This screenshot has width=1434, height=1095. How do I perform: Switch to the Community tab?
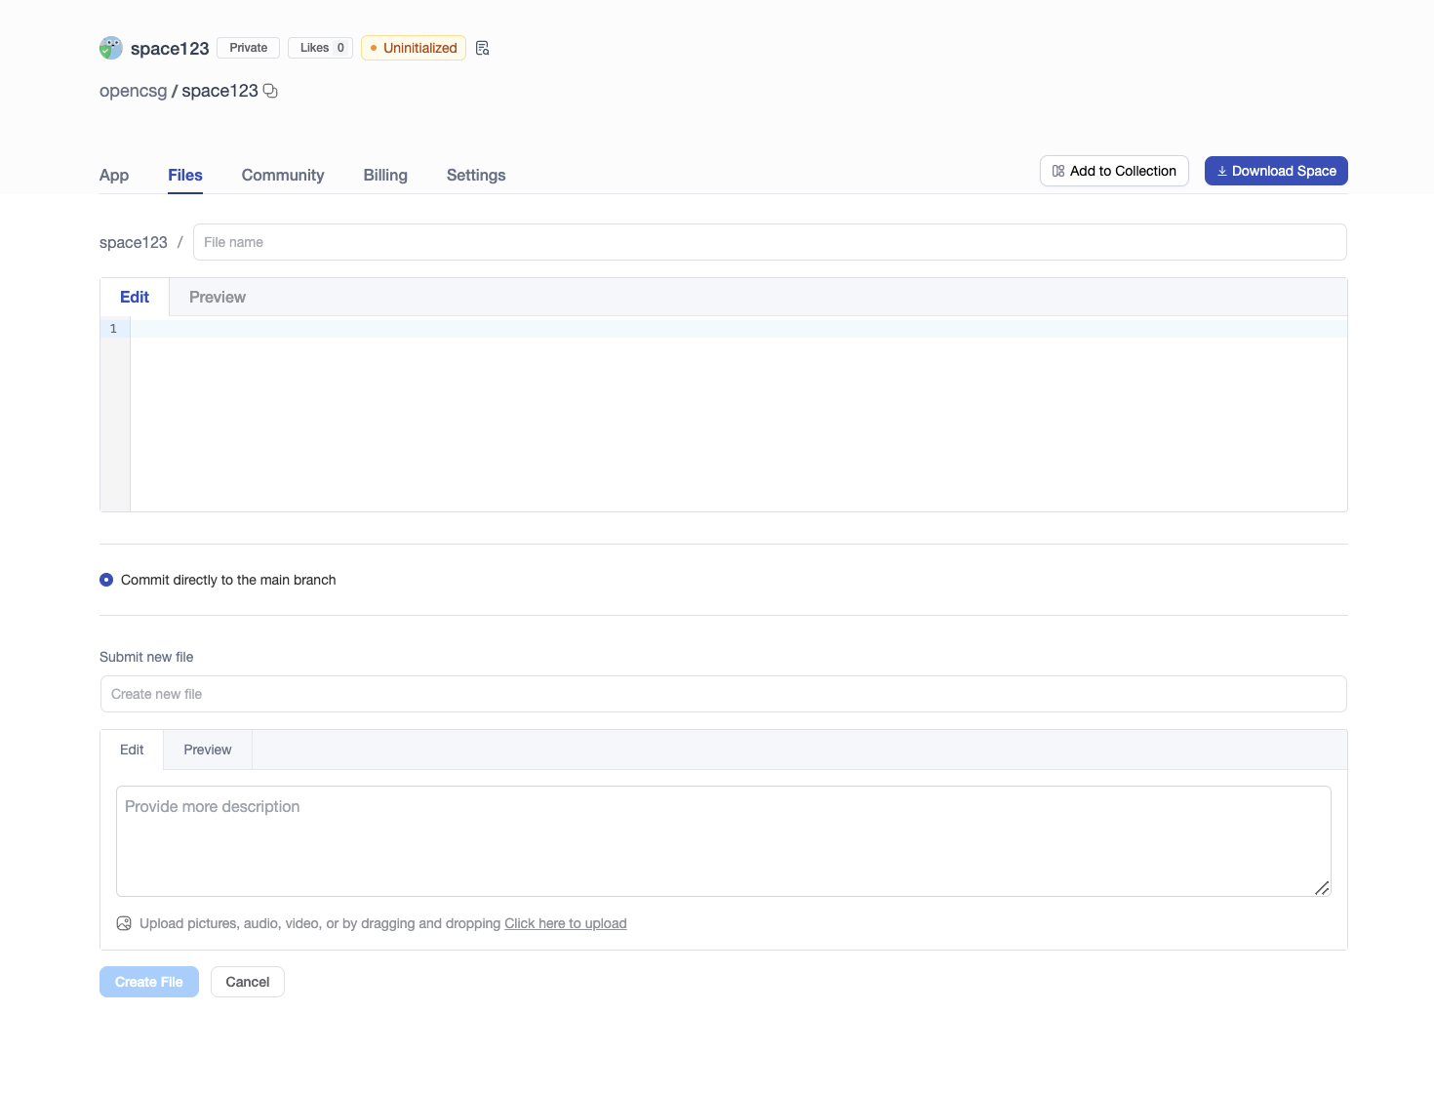[282, 175]
